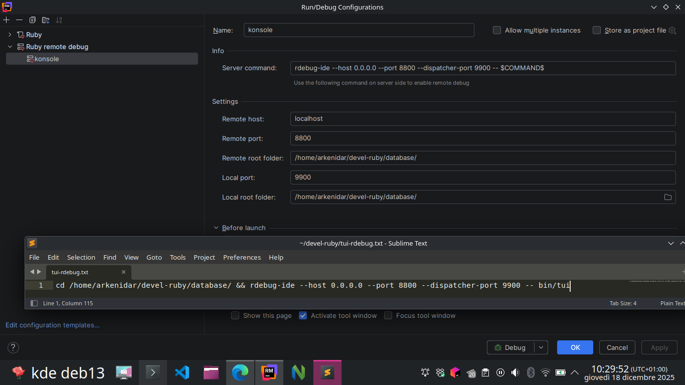This screenshot has height=385, width=685.
Task: Click into the Remote port field
Action: 482,138
